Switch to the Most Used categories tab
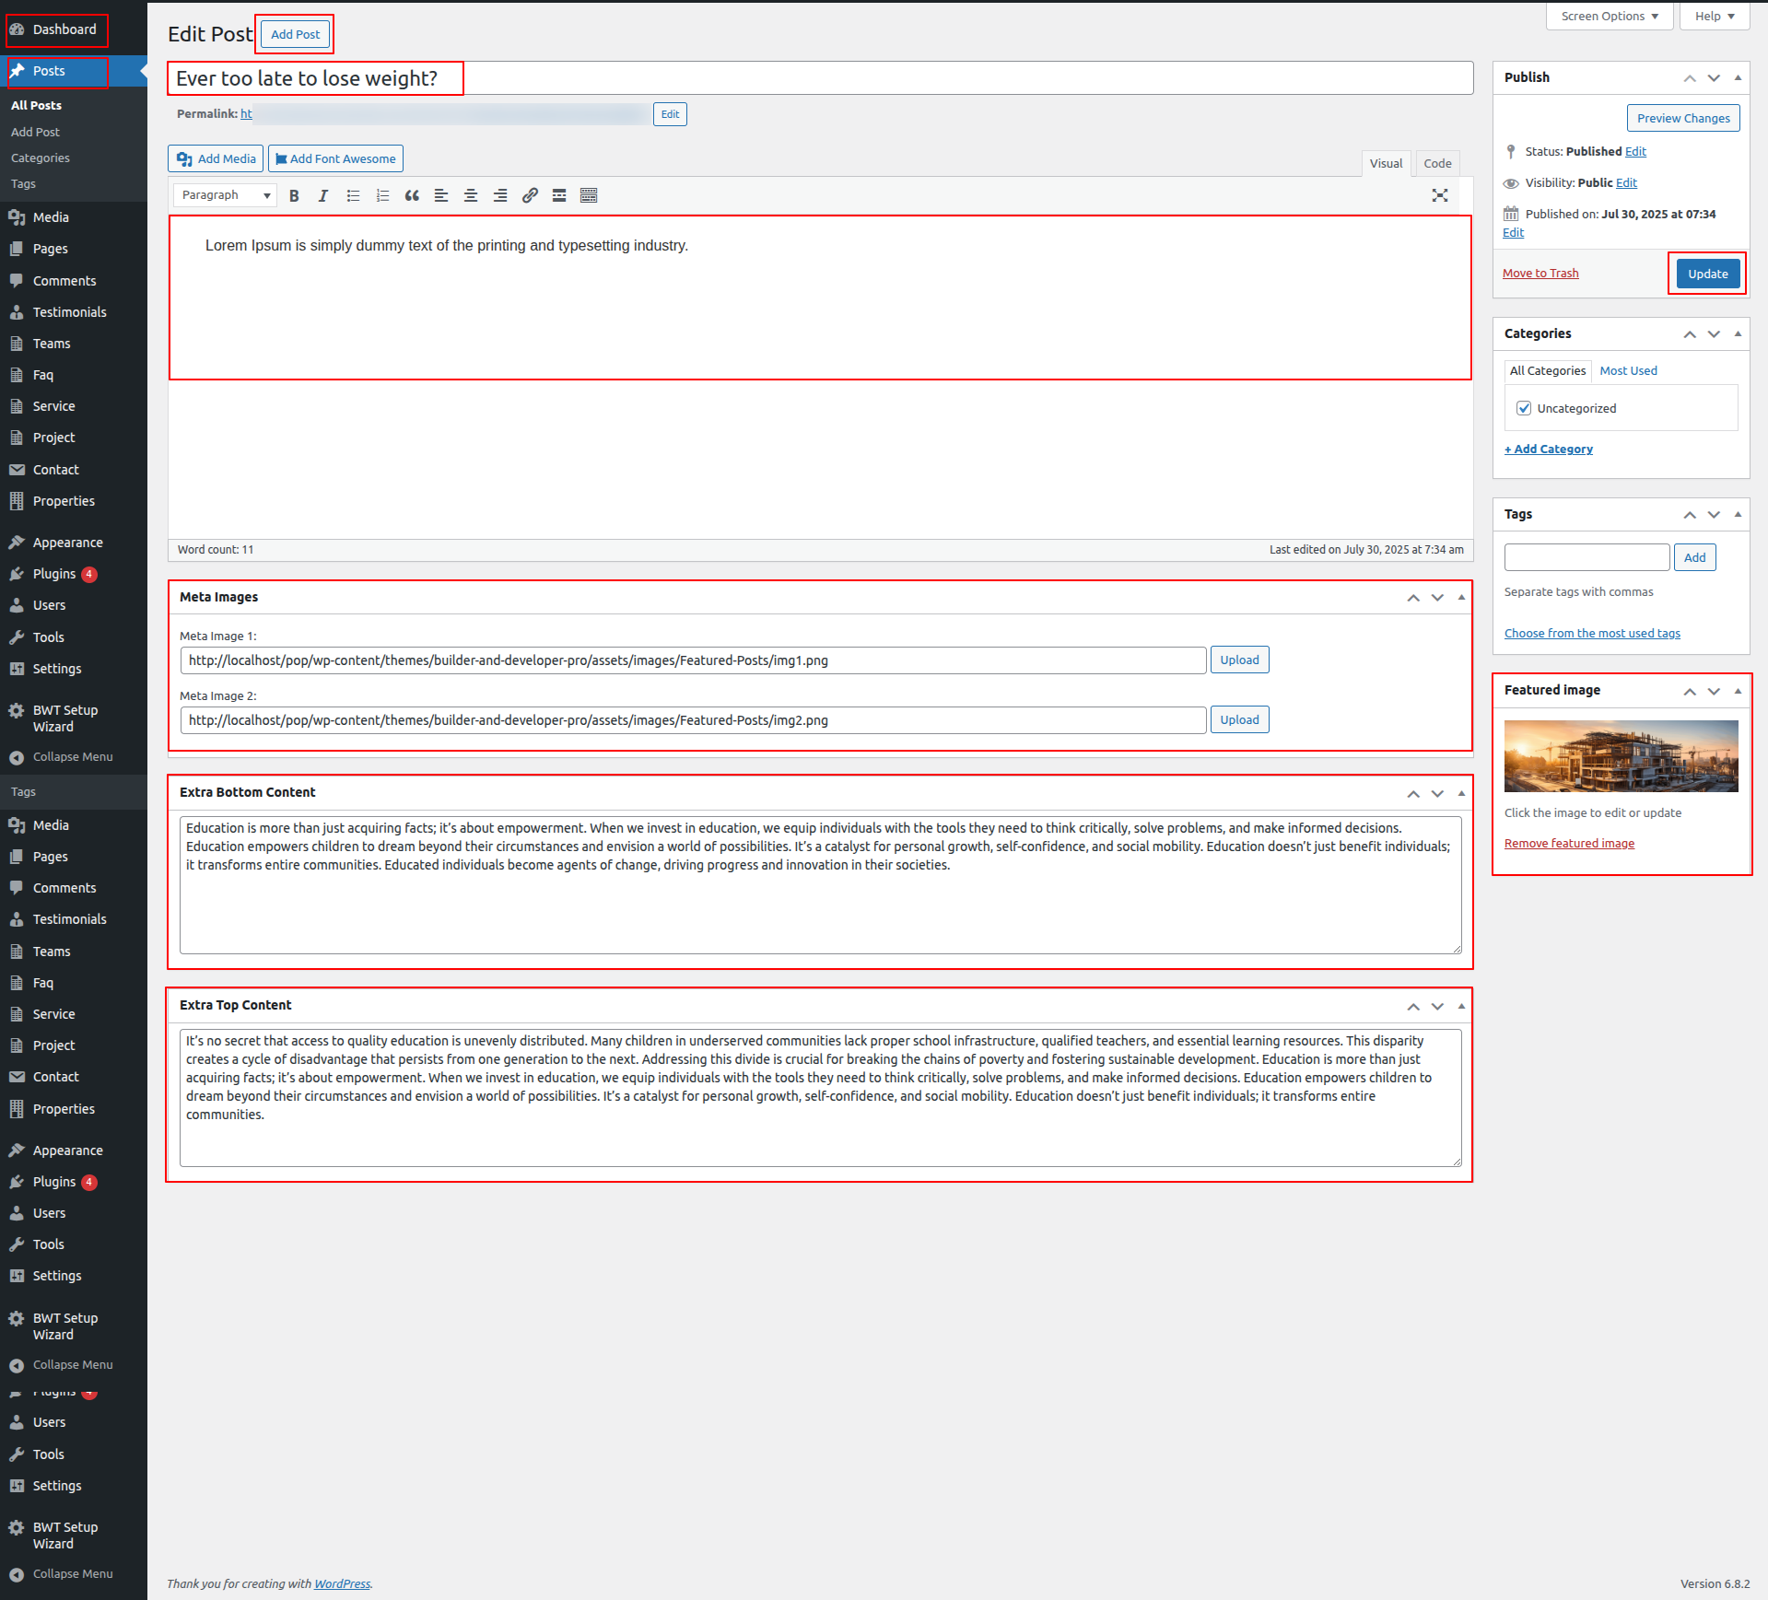 tap(1628, 370)
